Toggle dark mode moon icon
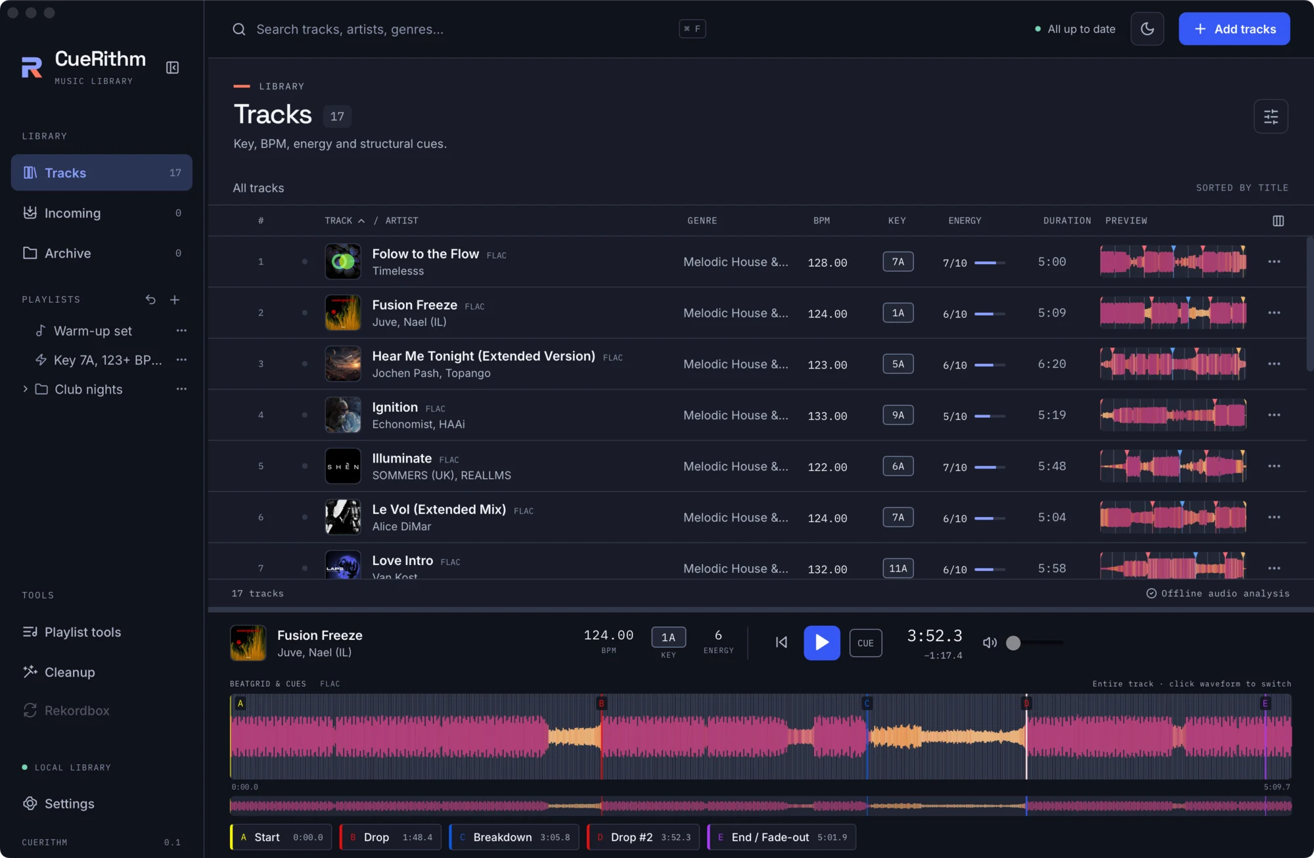Viewport: 1314px width, 858px height. click(1147, 29)
